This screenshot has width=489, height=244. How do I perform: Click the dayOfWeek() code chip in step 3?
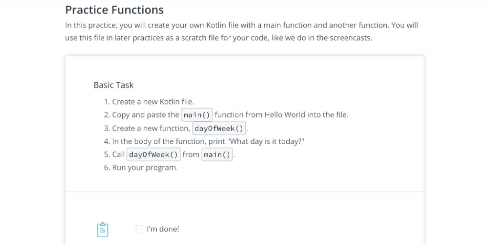pyautogui.click(x=219, y=128)
